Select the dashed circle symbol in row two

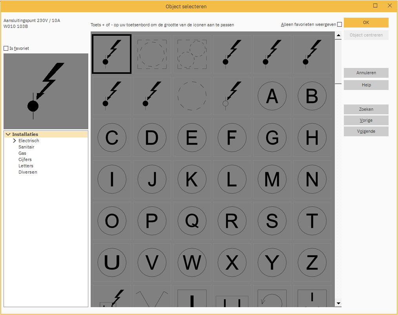pos(192,96)
